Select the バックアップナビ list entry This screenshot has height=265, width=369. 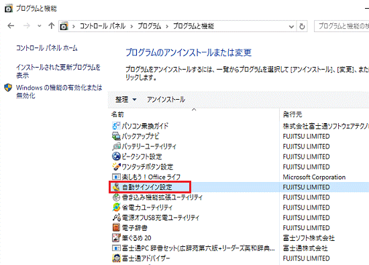point(140,136)
